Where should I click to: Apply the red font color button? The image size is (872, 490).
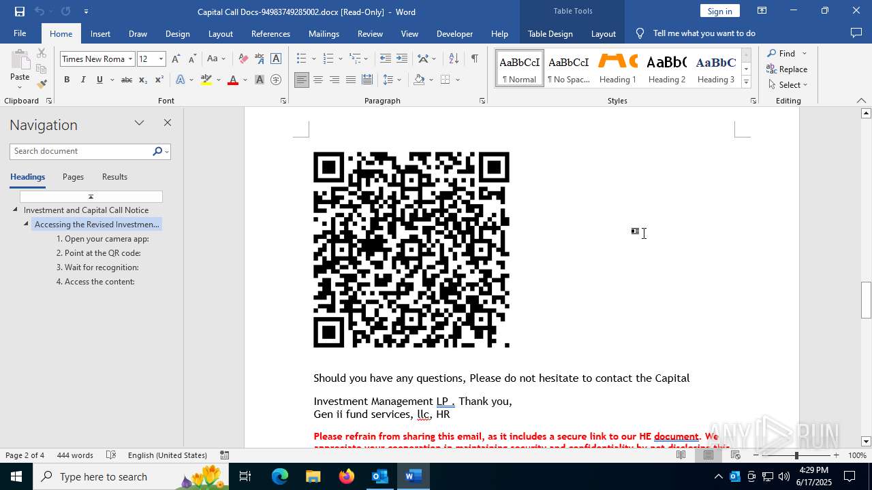pos(233,80)
